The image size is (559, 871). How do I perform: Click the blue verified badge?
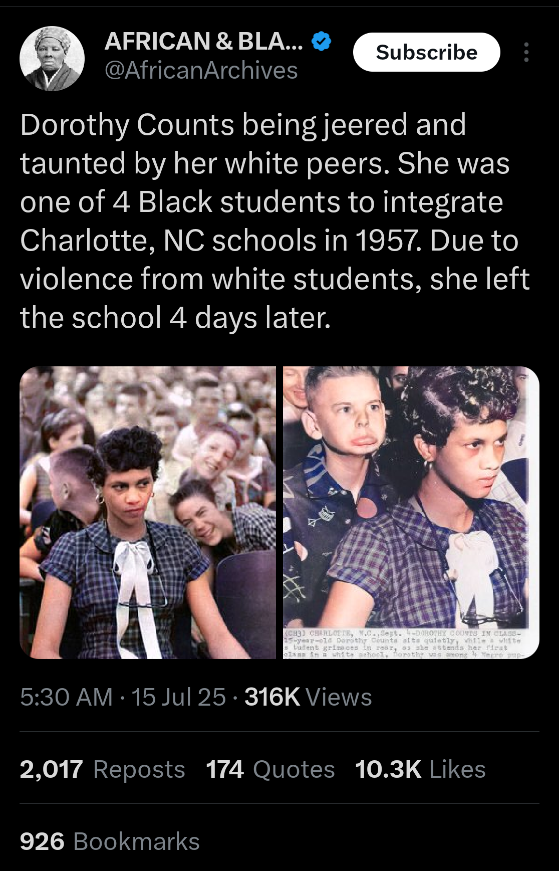pyautogui.click(x=322, y=41)
